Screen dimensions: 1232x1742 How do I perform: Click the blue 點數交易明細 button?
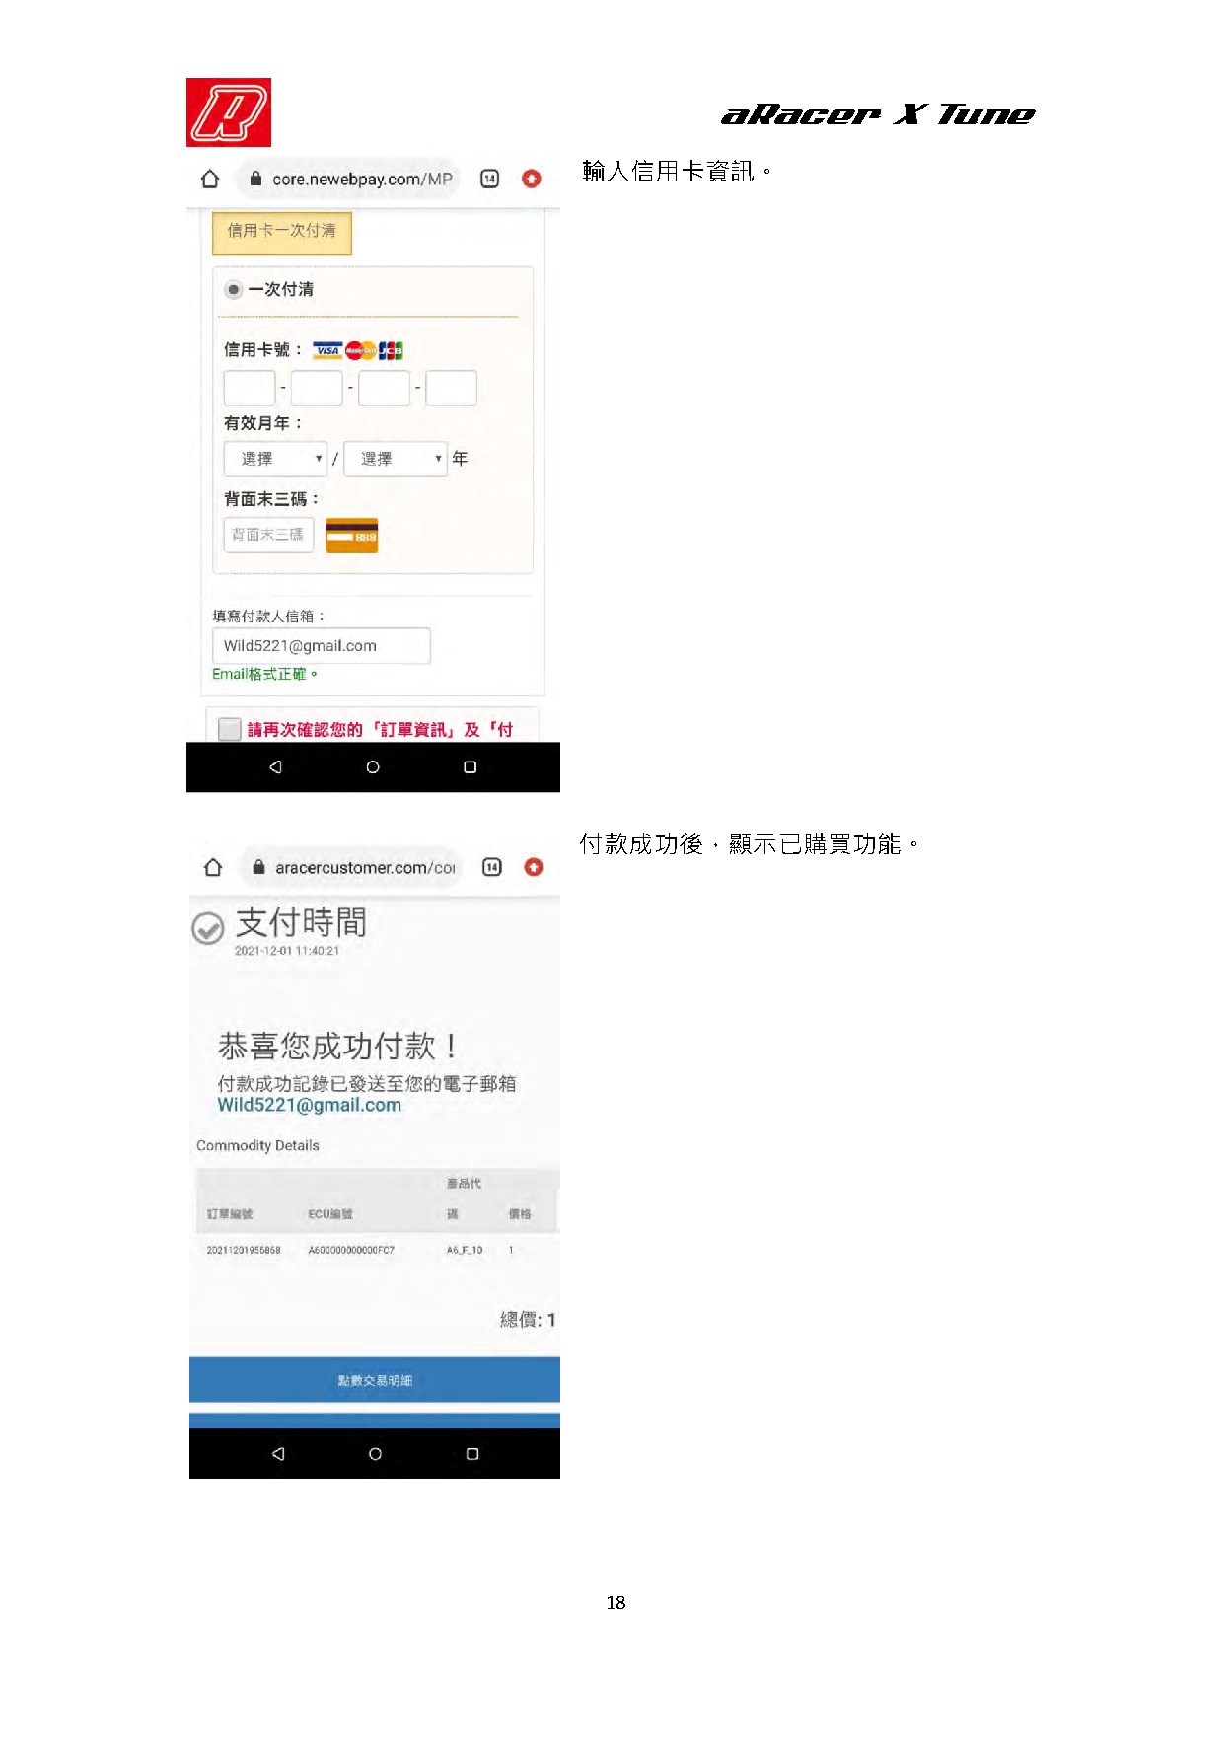(375, 1379)
